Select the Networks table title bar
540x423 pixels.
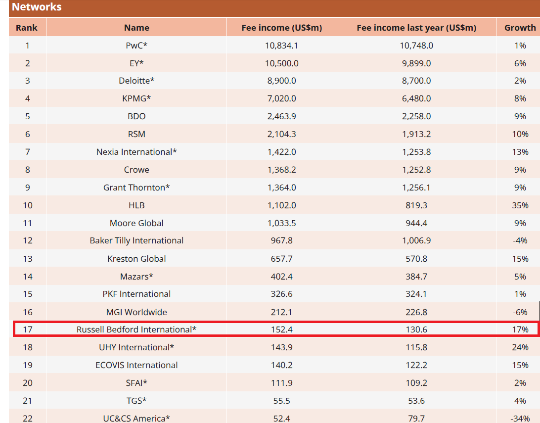tap(274, 7)
